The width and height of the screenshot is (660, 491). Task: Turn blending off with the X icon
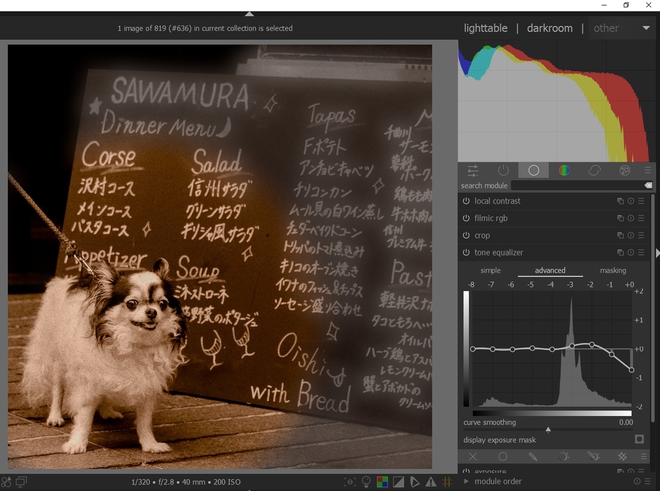472,456
